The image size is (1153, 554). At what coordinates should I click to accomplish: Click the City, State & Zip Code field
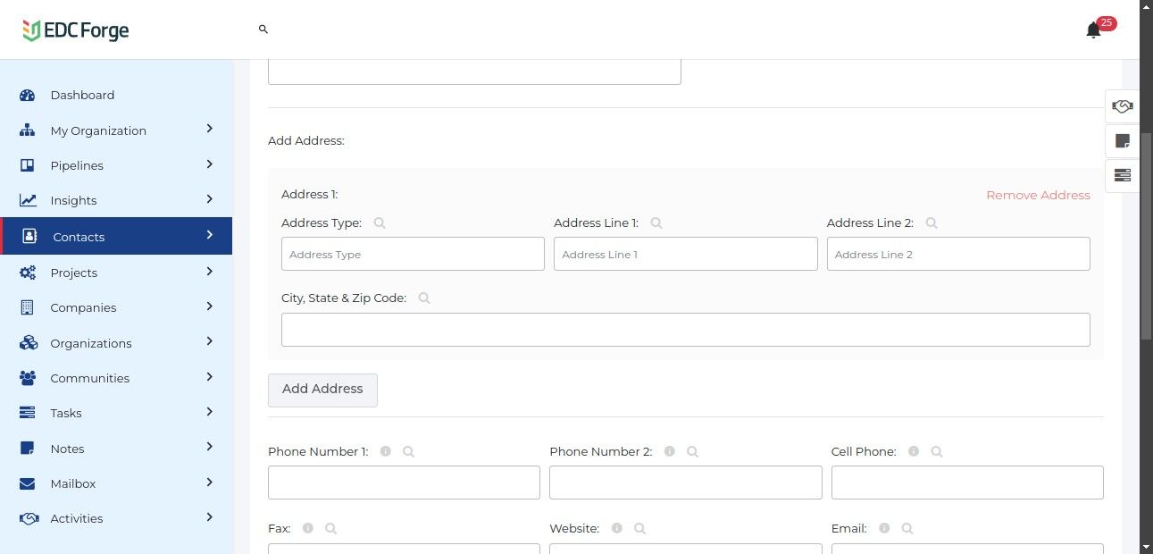[685, 330]
